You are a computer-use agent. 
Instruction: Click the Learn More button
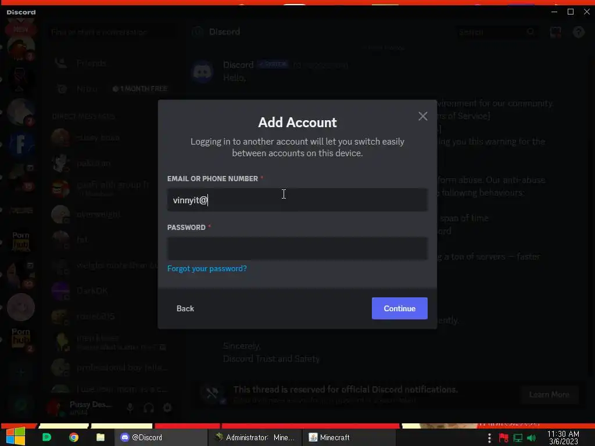[549, 394]
